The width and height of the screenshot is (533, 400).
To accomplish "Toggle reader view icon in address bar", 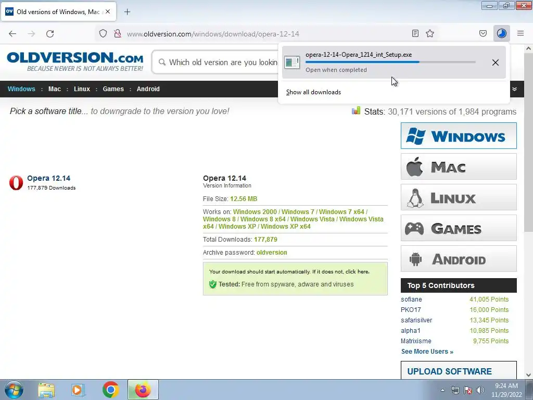I will point(415,33).
